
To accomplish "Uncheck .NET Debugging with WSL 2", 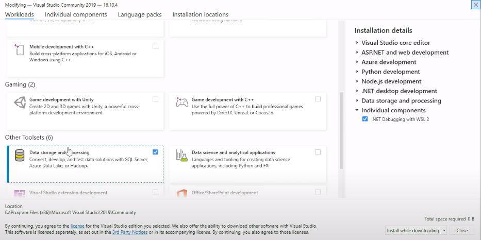I will tap(364, 119).
